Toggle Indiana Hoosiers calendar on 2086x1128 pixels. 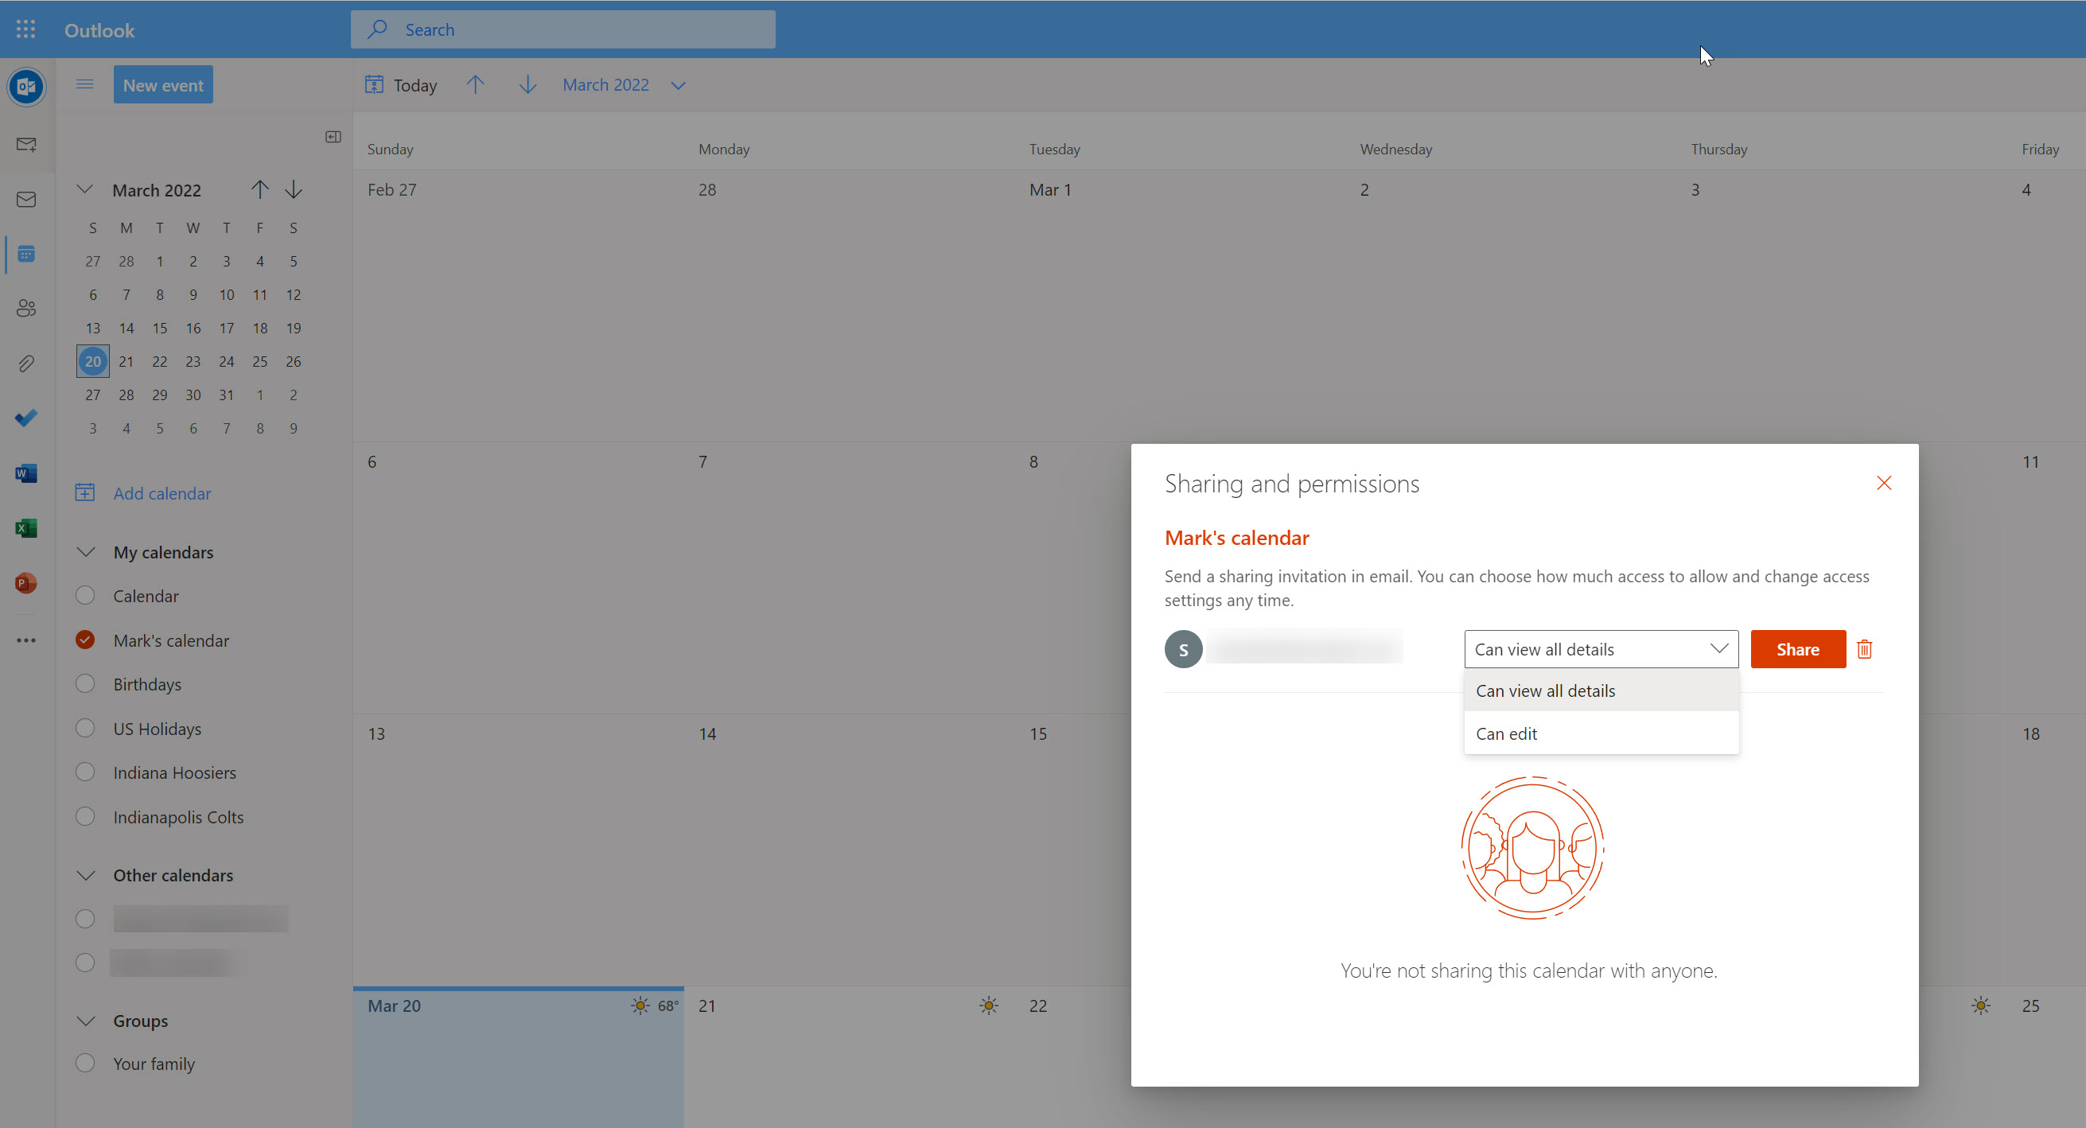tap(86, 772)
